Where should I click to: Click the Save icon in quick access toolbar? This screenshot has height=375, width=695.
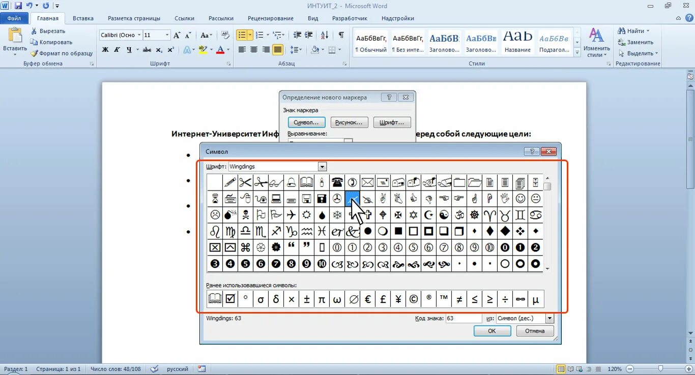[18, 6]
